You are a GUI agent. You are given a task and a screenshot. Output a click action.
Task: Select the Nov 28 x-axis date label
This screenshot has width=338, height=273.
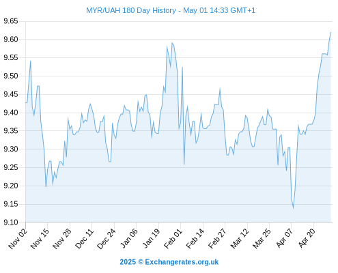[x=62, y=239]
